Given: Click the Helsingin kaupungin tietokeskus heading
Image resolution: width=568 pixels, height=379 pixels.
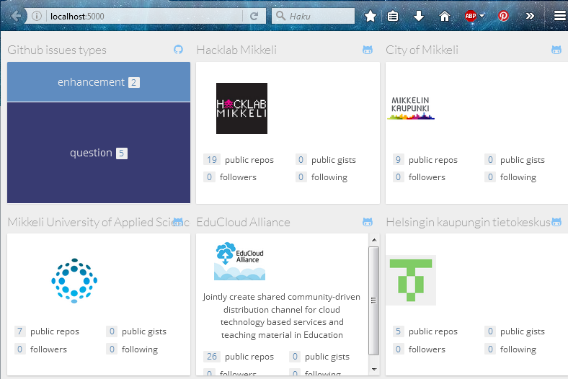Looking at the screenshot, I should [x=468, y=222].
